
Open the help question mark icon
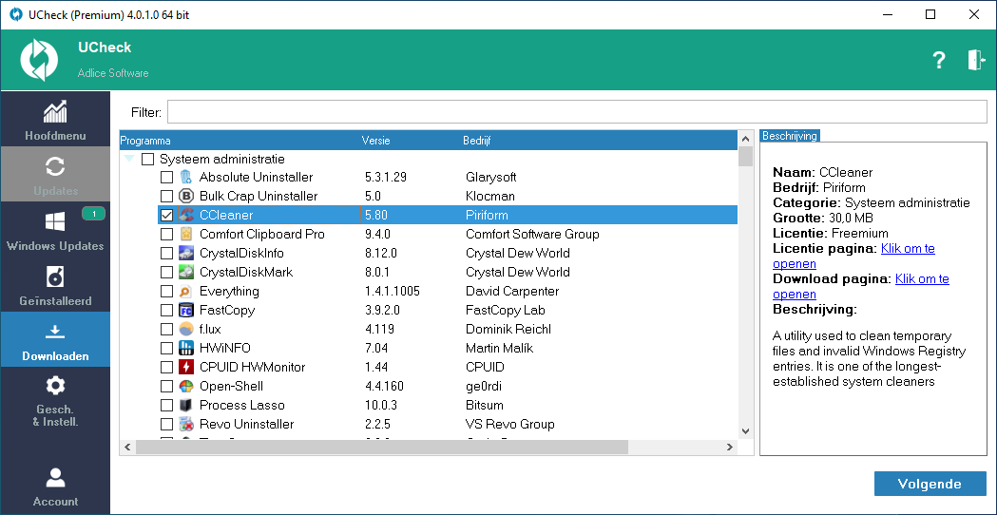click(938, 61)
